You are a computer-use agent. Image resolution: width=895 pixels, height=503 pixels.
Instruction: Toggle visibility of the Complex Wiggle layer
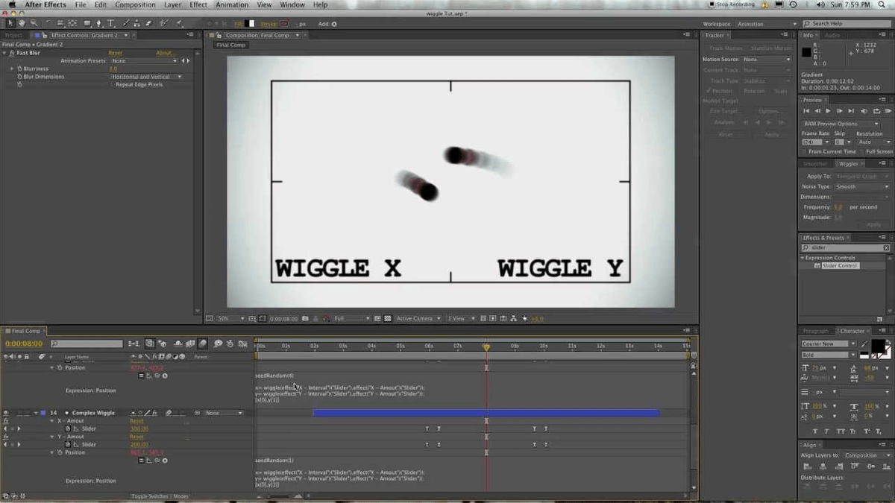point(6,412)
